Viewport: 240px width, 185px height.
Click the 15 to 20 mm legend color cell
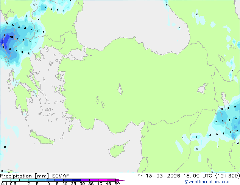coord(59,180)
